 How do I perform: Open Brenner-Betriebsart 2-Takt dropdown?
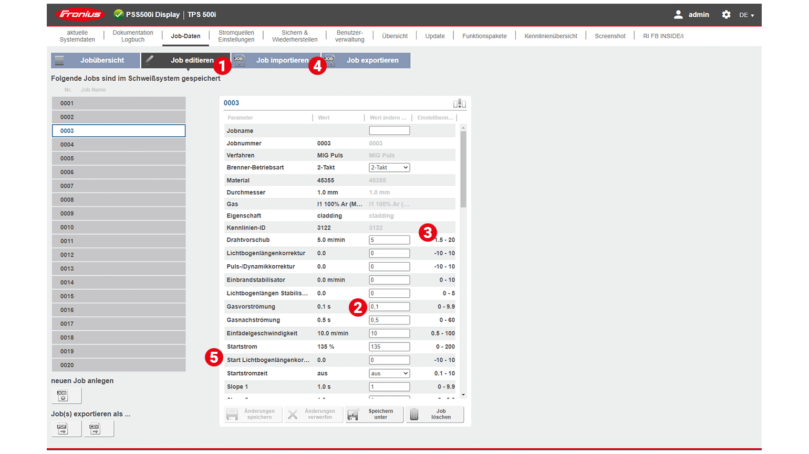389,168
